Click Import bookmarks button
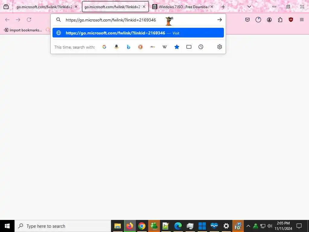The height and width of the screenshot is (232, 309). (x=23, y=30)
